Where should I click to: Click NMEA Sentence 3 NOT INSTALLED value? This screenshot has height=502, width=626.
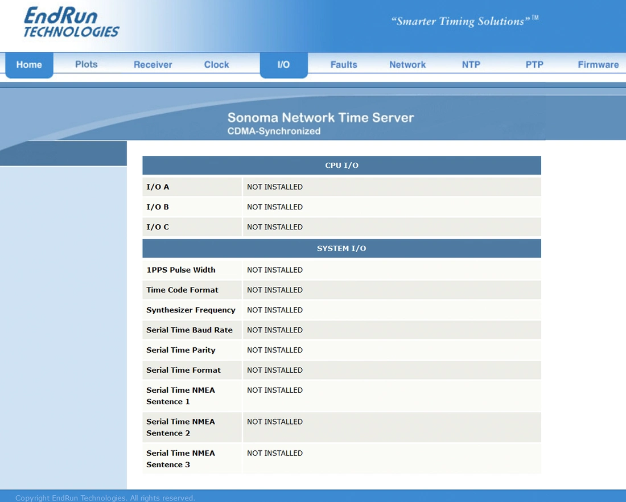tap(275, 453)
